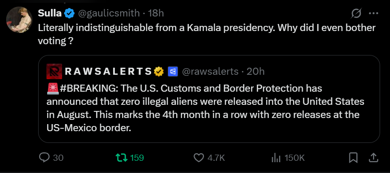Click the share upload arrow icon
The height and width of the screenshot is (173, 390).
374,157
